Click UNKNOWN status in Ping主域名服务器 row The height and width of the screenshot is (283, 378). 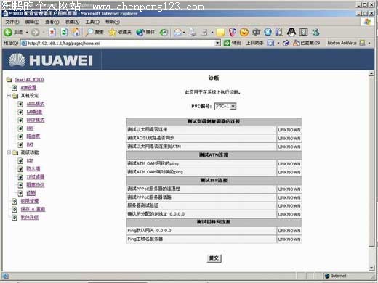click(x=289, y=239)
